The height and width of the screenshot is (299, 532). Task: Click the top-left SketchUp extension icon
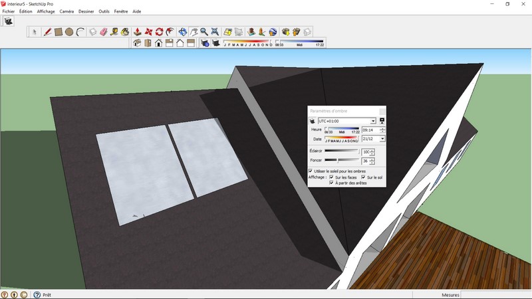coord(8,21)
